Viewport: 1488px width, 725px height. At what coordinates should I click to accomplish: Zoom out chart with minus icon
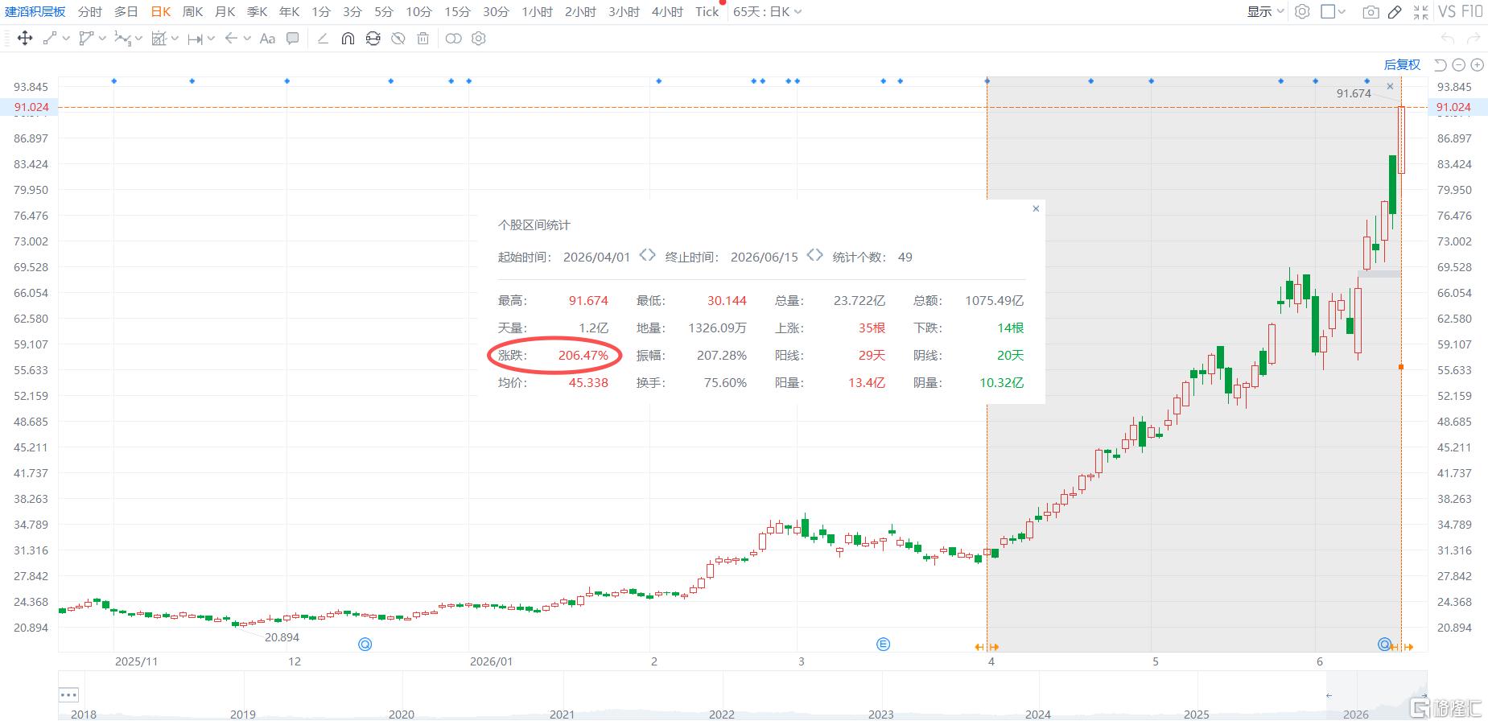[x=1459, y=65]
